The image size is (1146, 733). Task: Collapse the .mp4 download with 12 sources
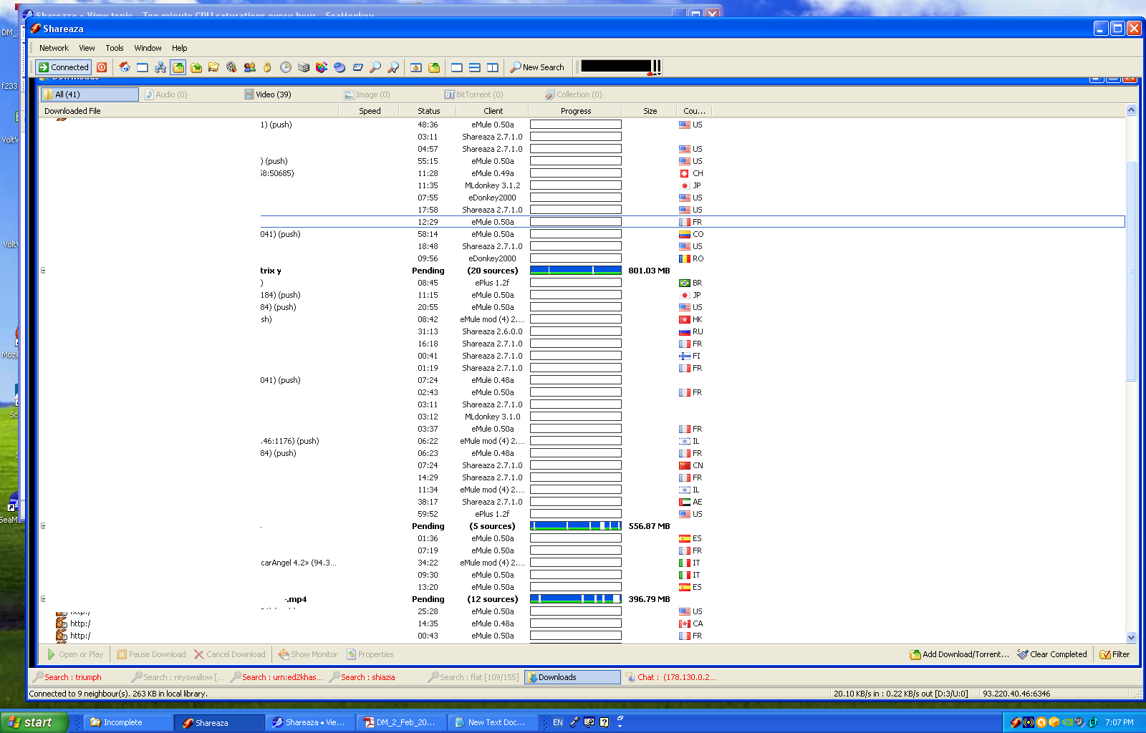[43, 599]
